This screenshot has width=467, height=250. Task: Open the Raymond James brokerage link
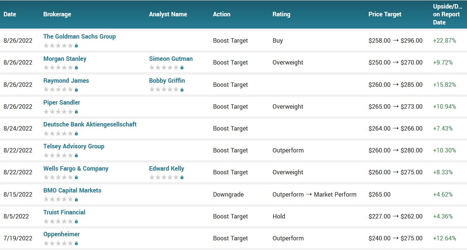(66, 80)
